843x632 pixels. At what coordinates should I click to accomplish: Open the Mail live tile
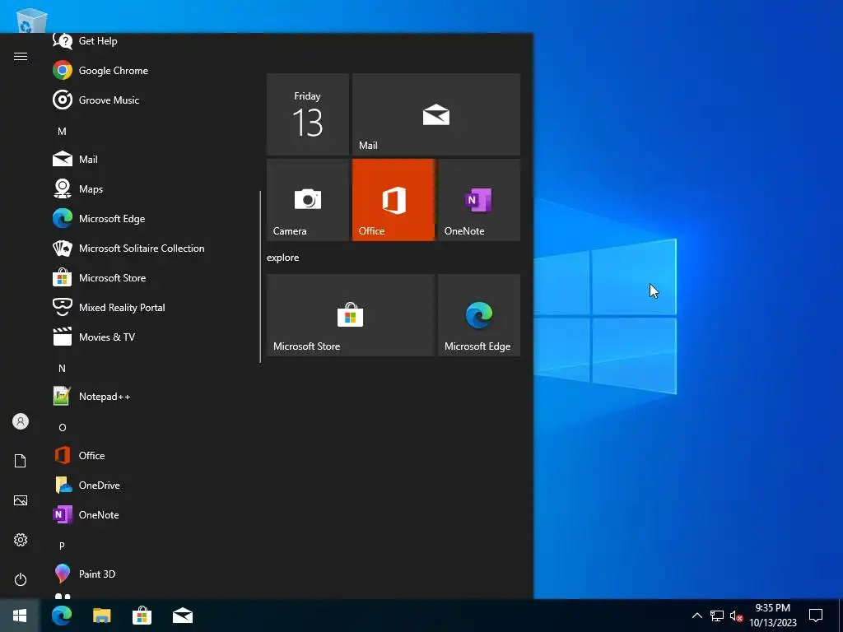436,114
